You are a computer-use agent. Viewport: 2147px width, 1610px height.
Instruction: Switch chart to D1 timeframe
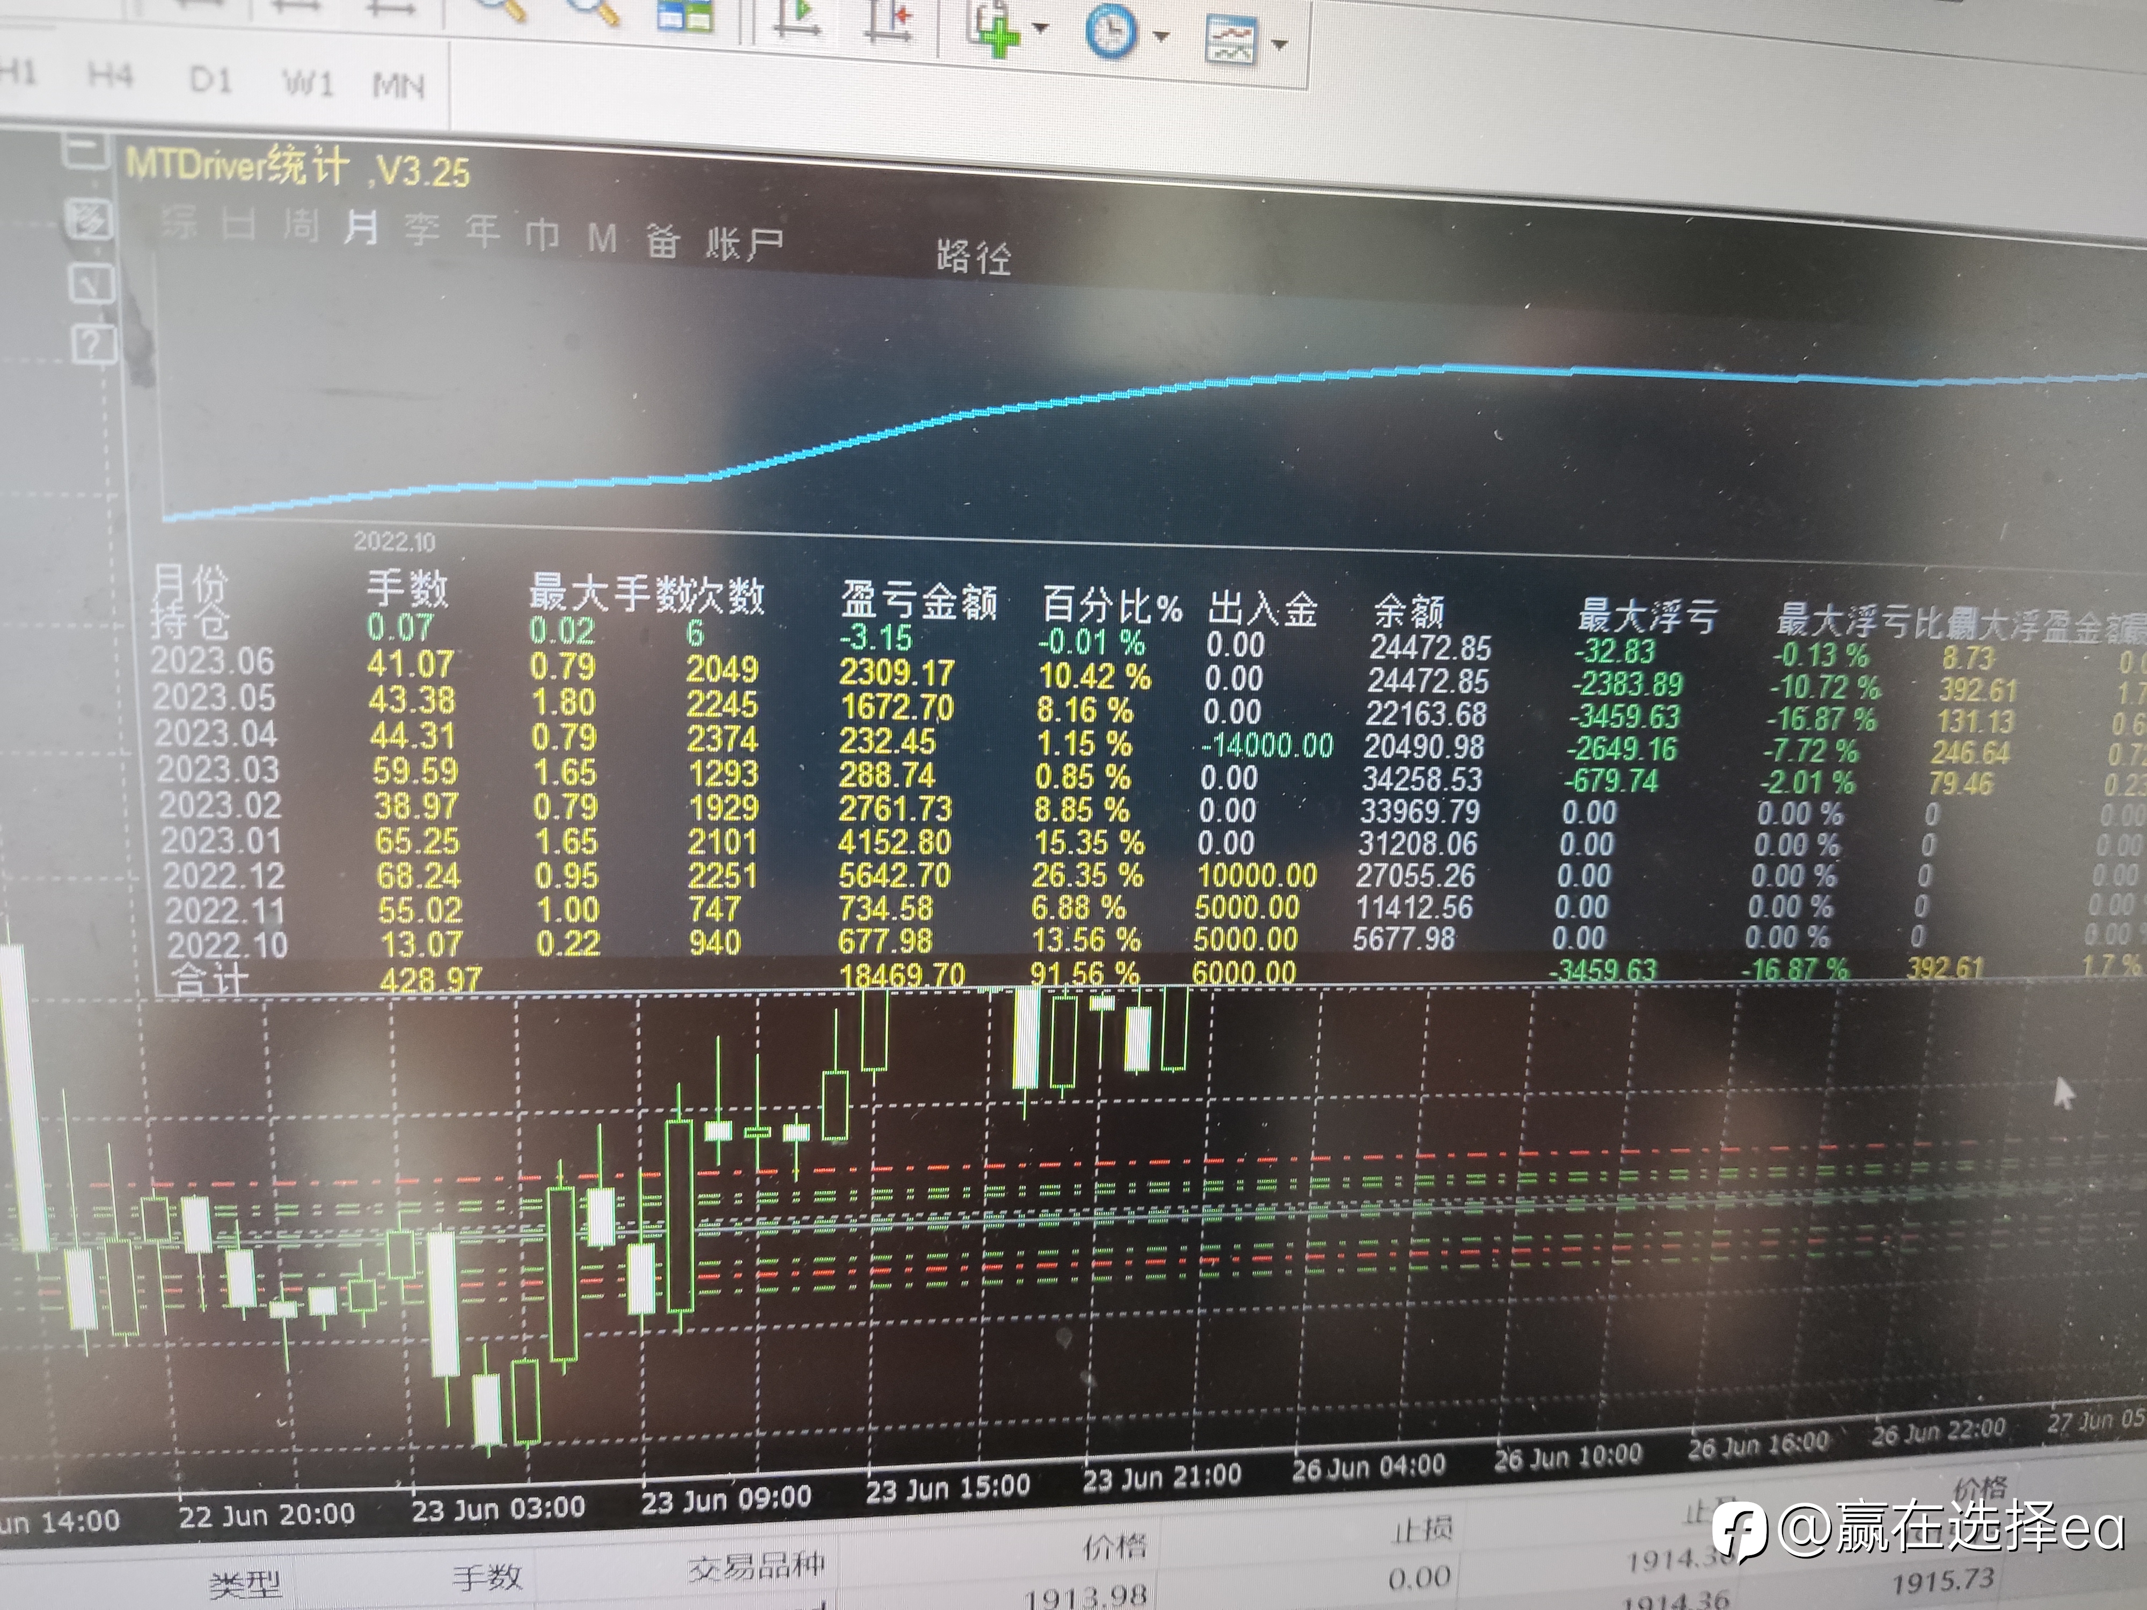(x=210, y=79)
